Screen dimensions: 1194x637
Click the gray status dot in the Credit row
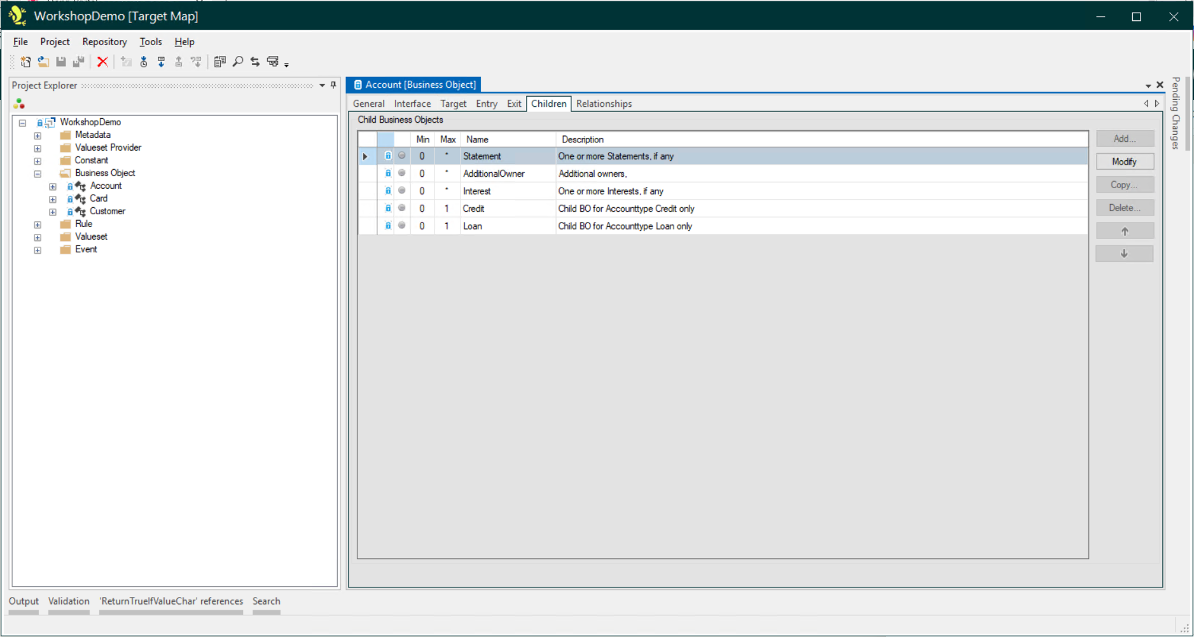402,208
